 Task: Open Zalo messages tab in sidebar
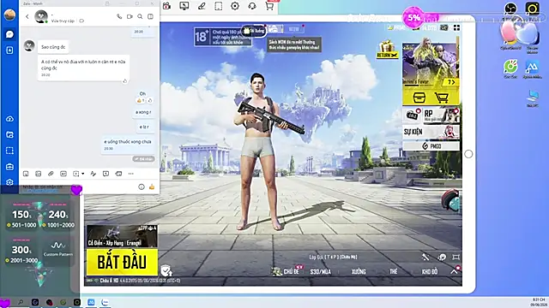pos(9,34)
